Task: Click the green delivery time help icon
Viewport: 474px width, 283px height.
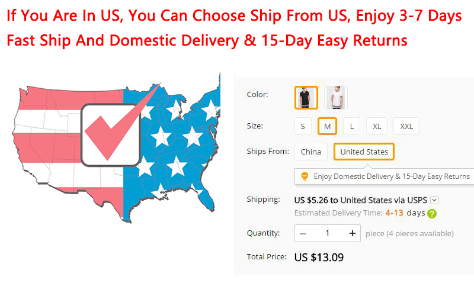Action: pos(432,214)
